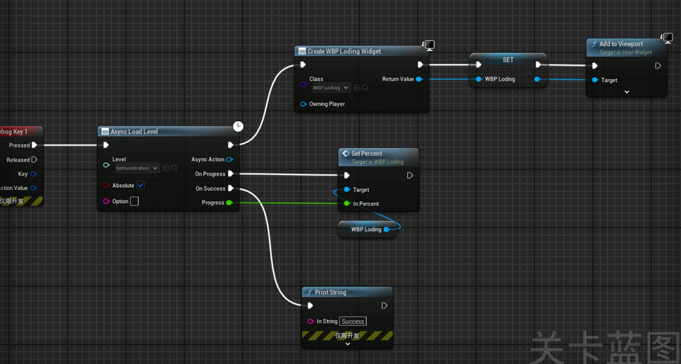Click the magnifier browse icon beside Class WBP Loding

(365, 87)
